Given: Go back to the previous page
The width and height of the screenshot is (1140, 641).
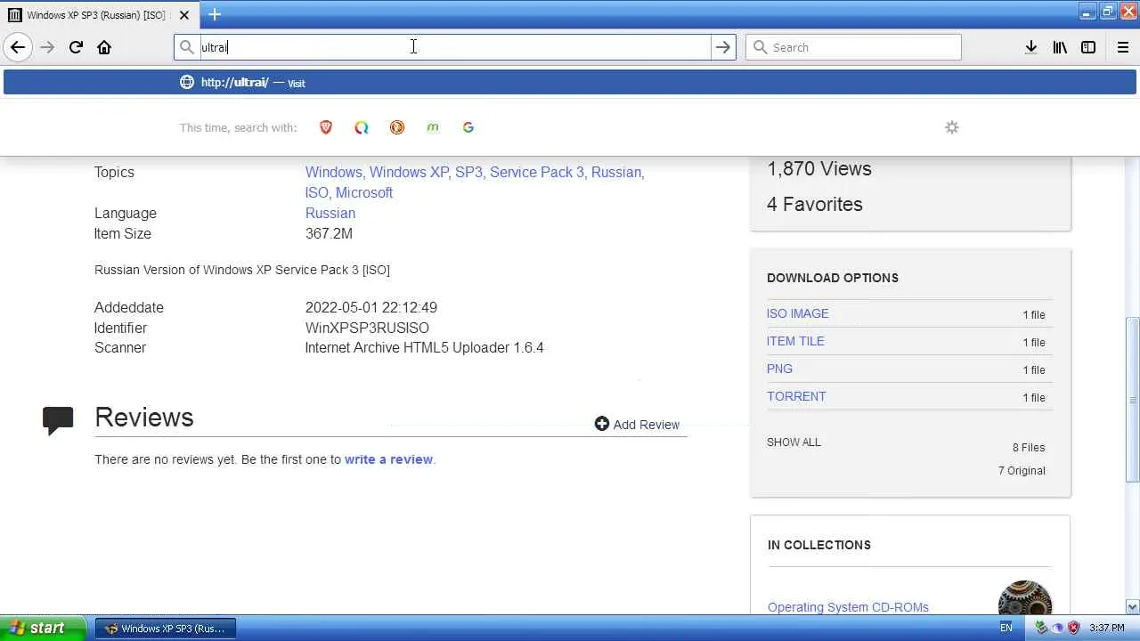Looking at the screenshot, I should tap(18, 47).
